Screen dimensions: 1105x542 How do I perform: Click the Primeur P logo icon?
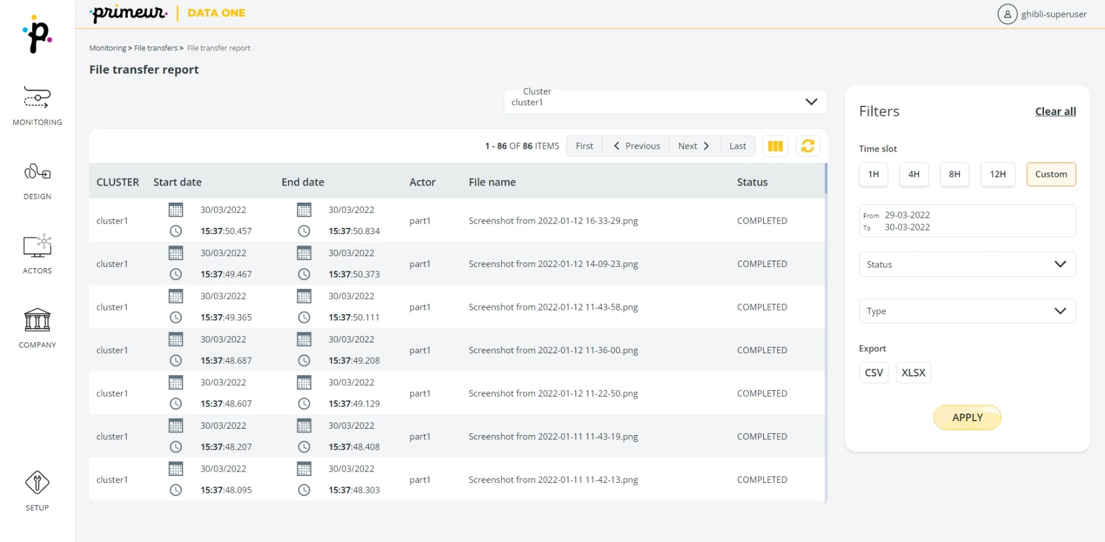click(37, 35)
